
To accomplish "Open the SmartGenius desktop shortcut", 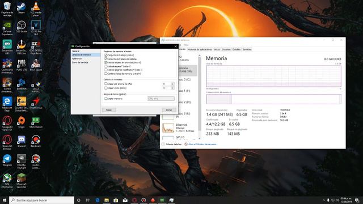I will pyautogui.click(x=36, y=103).
